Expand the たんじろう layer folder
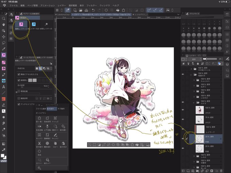Viewport: 231px width, 173px height. tap(194, 80)
